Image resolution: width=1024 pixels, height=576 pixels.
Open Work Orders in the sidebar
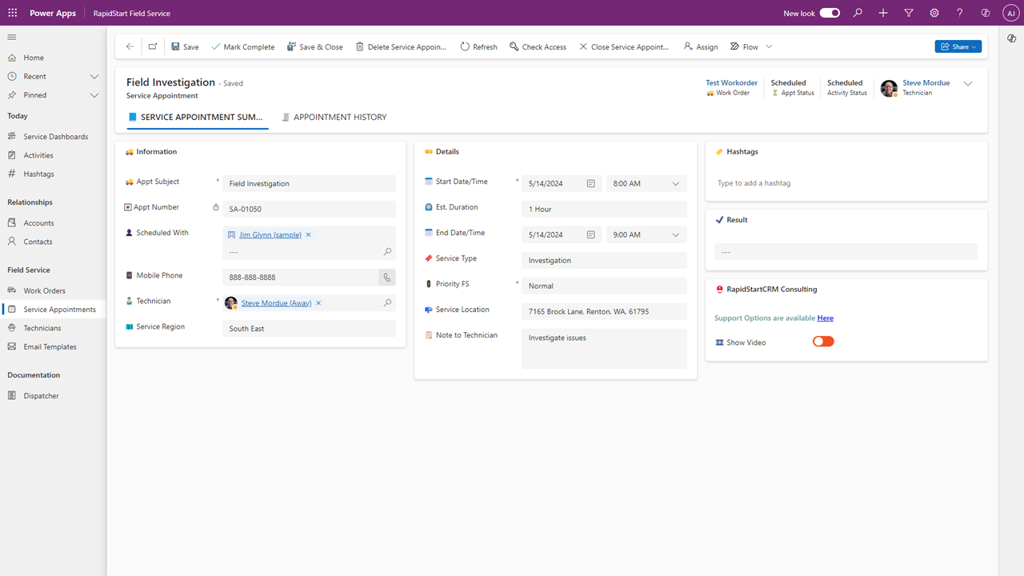45,290
